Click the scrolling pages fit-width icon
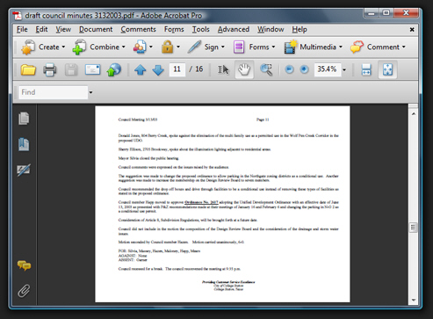Image resolution: width=433 pixels, height=319 pixels. (x=366, y=69)
